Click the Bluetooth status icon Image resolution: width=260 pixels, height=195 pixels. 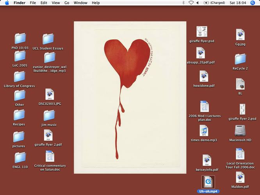point(183,3)
